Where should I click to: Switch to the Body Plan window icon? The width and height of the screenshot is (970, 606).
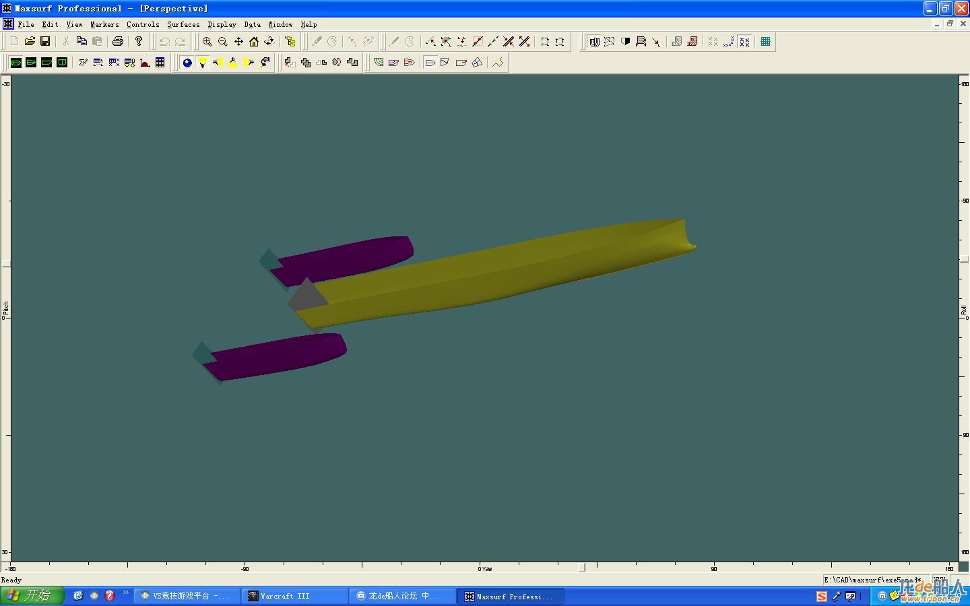pos(62,62)
